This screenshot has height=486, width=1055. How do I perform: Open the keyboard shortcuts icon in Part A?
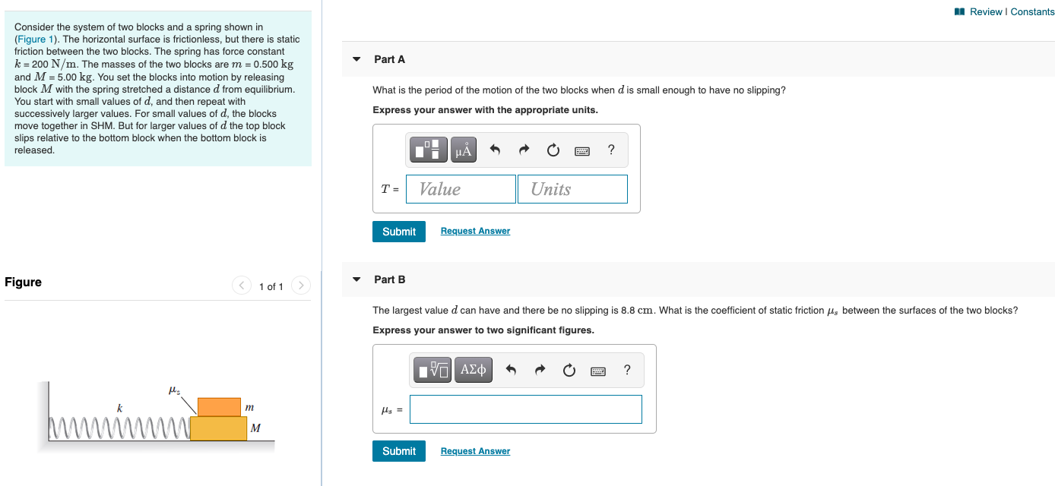coord(581,150)
